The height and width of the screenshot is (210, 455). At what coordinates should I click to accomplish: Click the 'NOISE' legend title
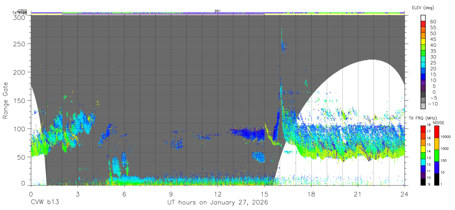coord(439,123)
